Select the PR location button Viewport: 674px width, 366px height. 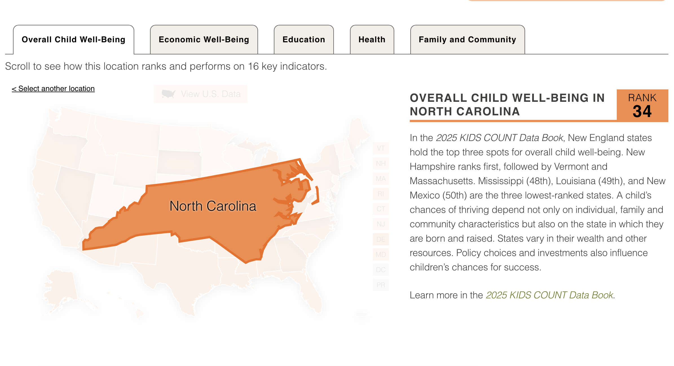[381, 285]
